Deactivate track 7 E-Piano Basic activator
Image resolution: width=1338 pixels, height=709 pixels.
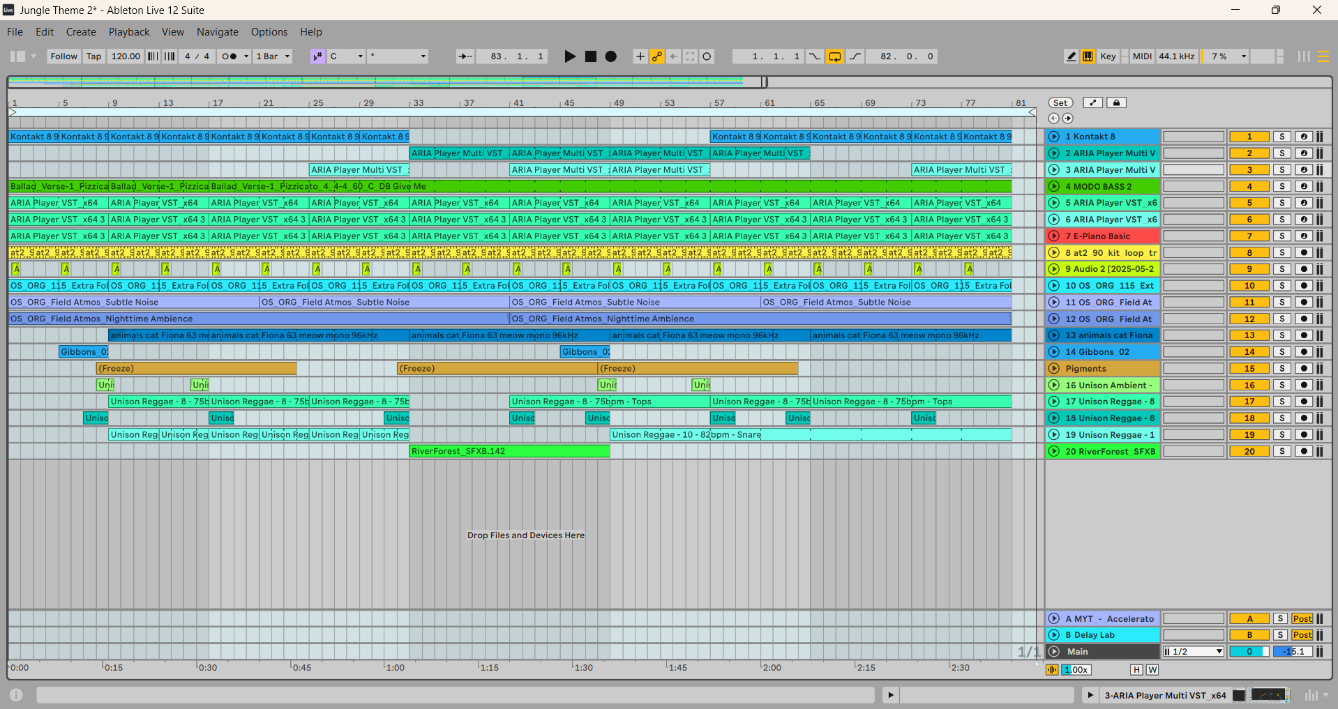pyautogui.click(x=1249, y=236)
